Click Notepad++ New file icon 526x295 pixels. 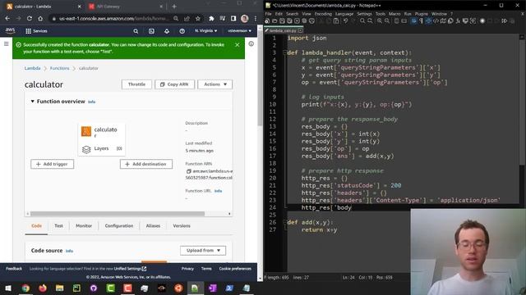(267, 20)
